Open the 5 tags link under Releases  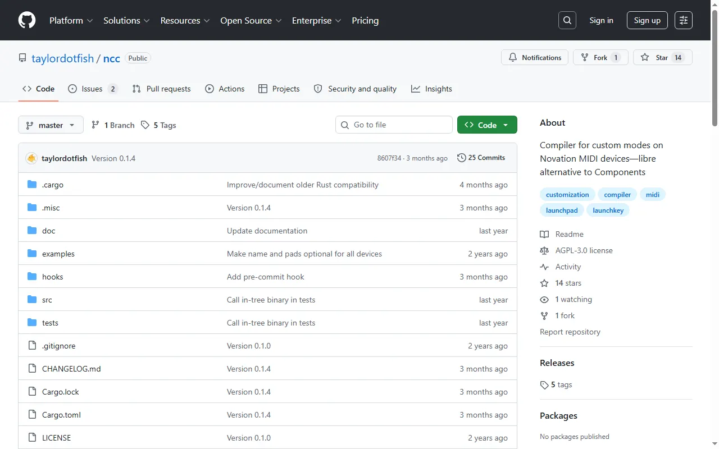556,384
